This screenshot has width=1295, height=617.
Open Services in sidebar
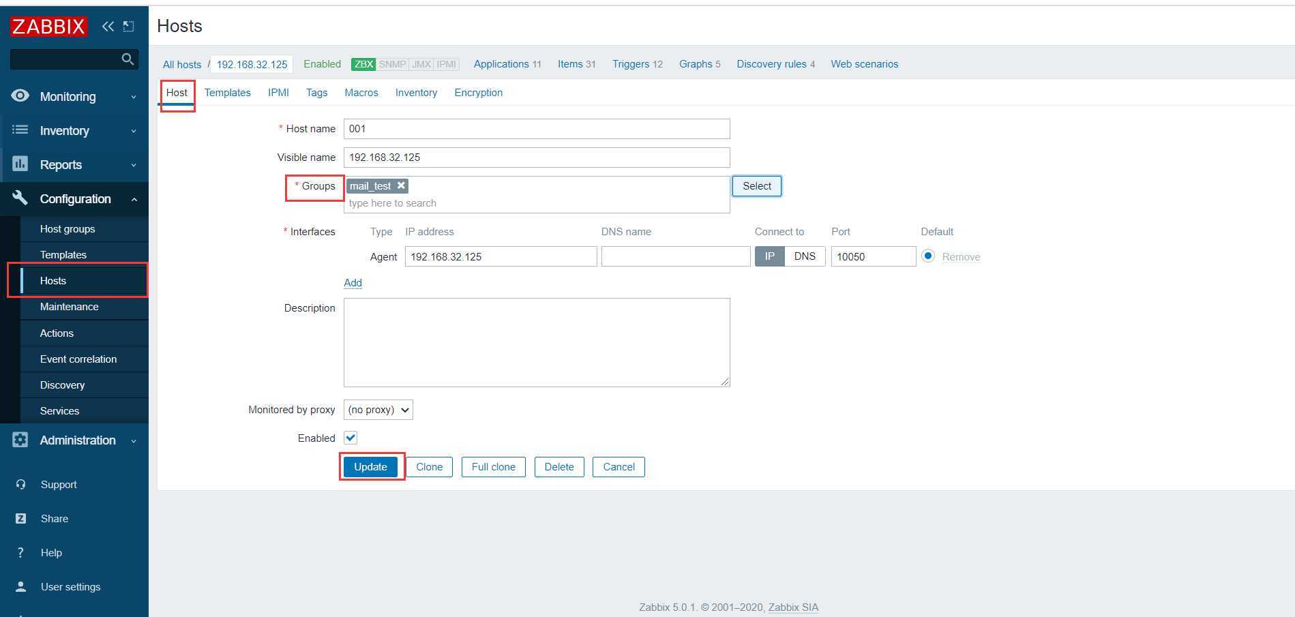click(85, 411)
